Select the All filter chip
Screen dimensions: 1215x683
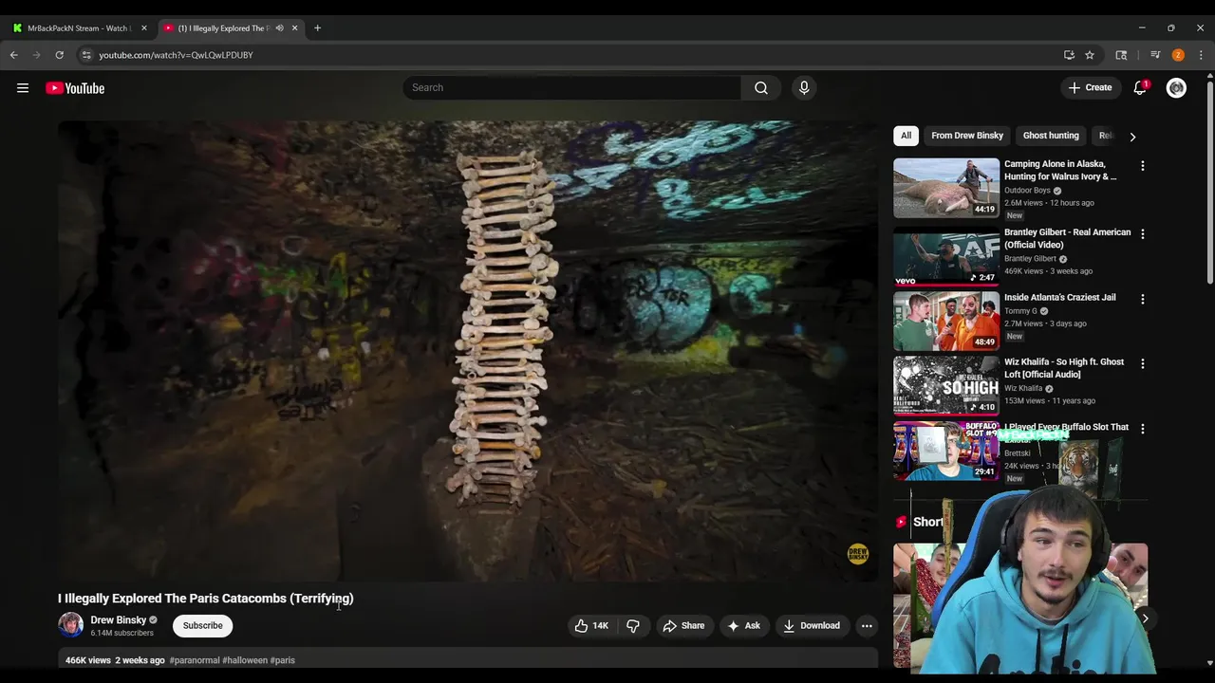pyautogui.click(x=906, y=136)
